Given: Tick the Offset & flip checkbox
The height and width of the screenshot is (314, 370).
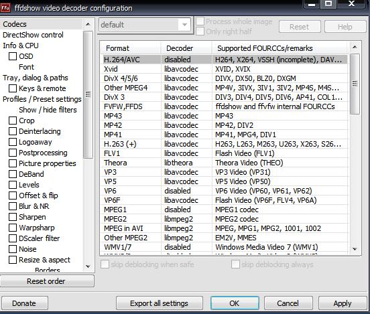Looking at the screenshot, I should pos(13,195).
